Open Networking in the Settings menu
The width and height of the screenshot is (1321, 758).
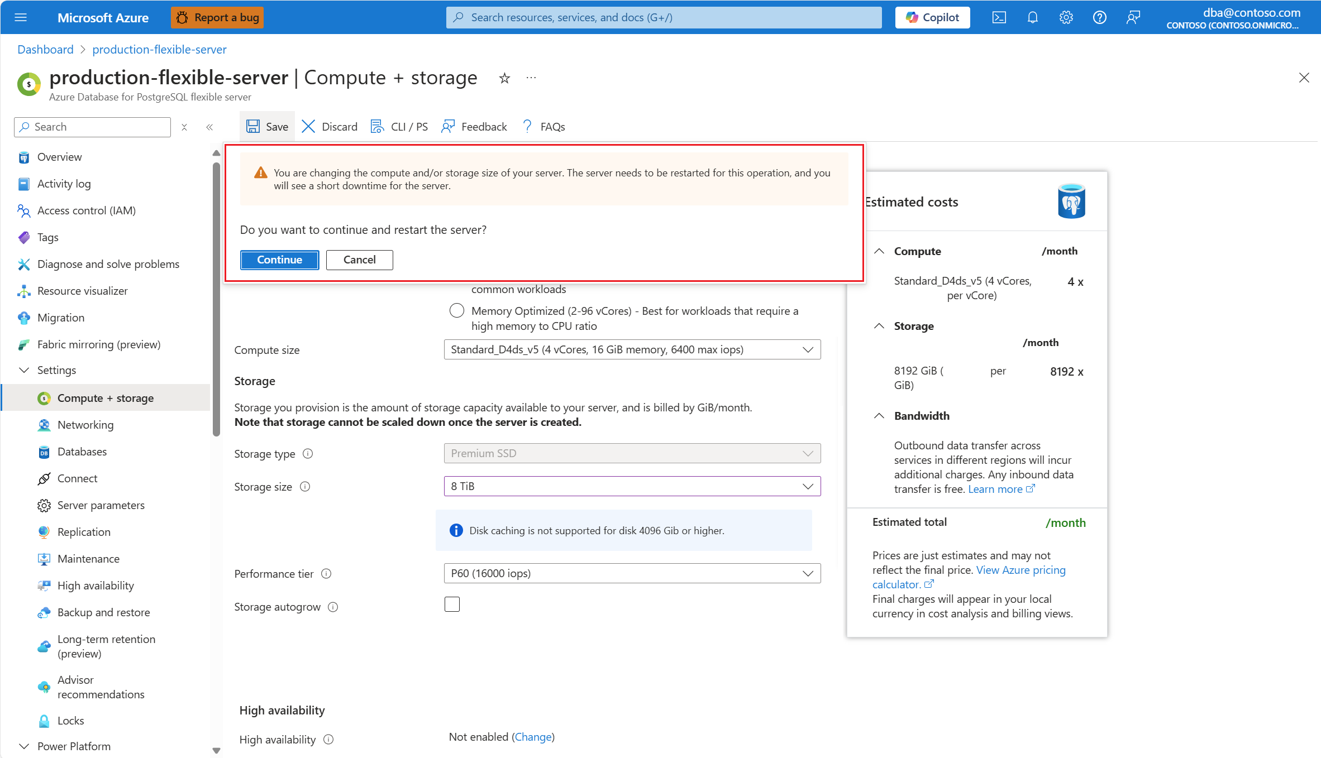pos(85,425)
